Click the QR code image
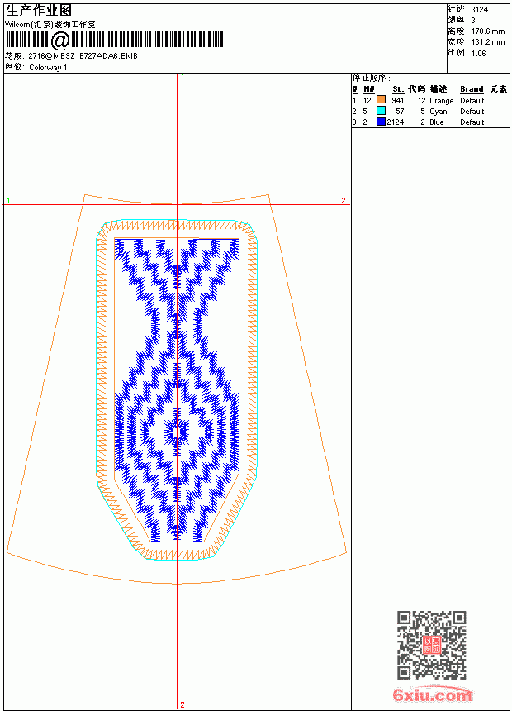The height and width of the screenshot is (711, 512). [432, 645]
